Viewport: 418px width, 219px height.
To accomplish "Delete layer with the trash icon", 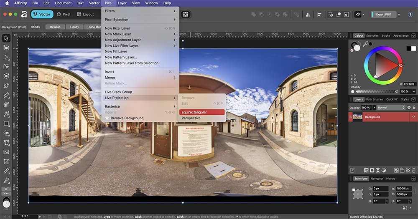I will [414, 170].
